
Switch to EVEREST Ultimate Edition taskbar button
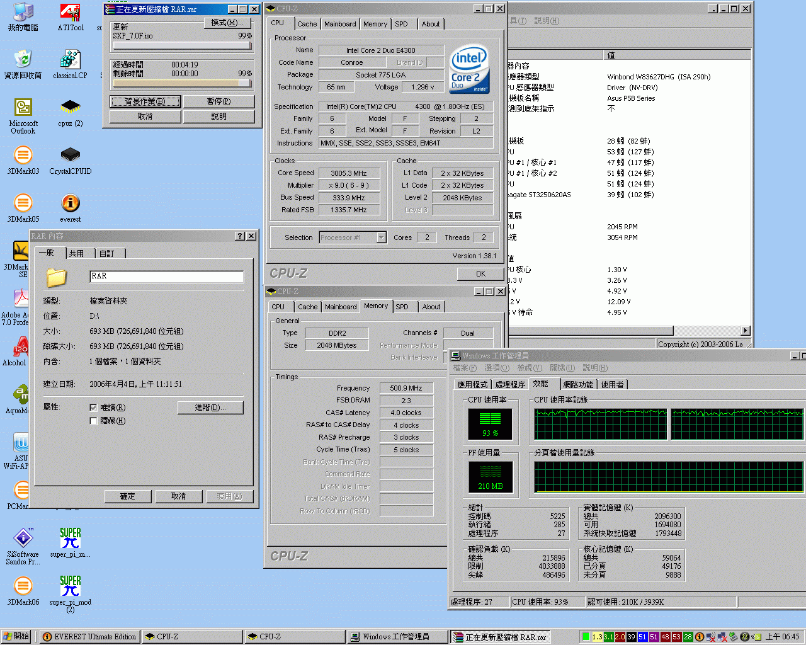[89, 637]
